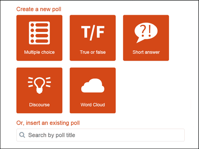Click the 'Create a new poll' heading

[x=39, y=9]
